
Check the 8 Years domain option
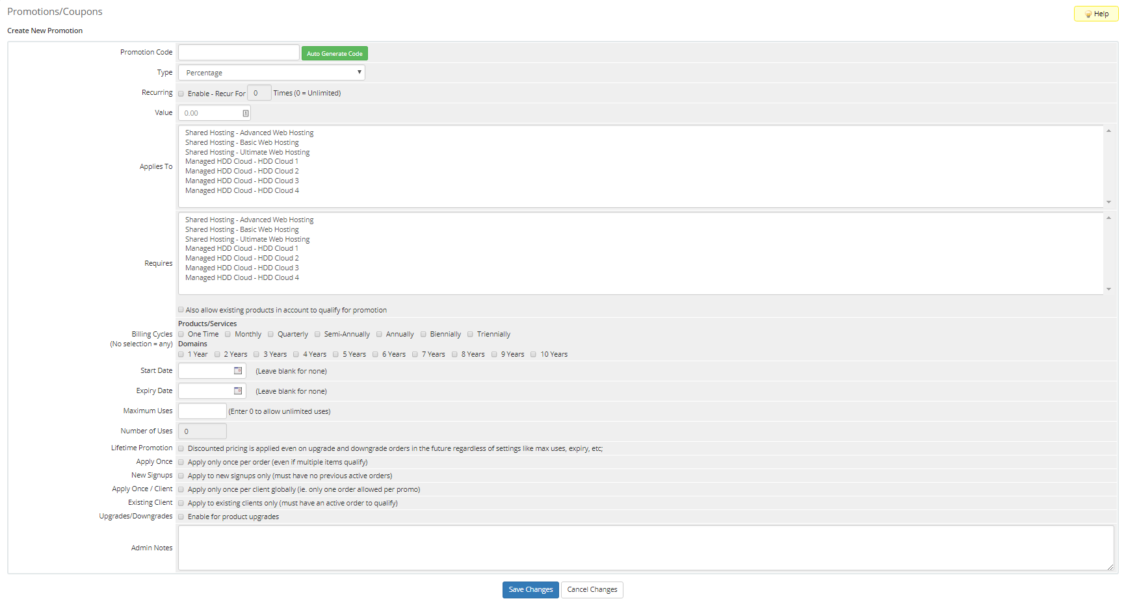coord(455,355)
